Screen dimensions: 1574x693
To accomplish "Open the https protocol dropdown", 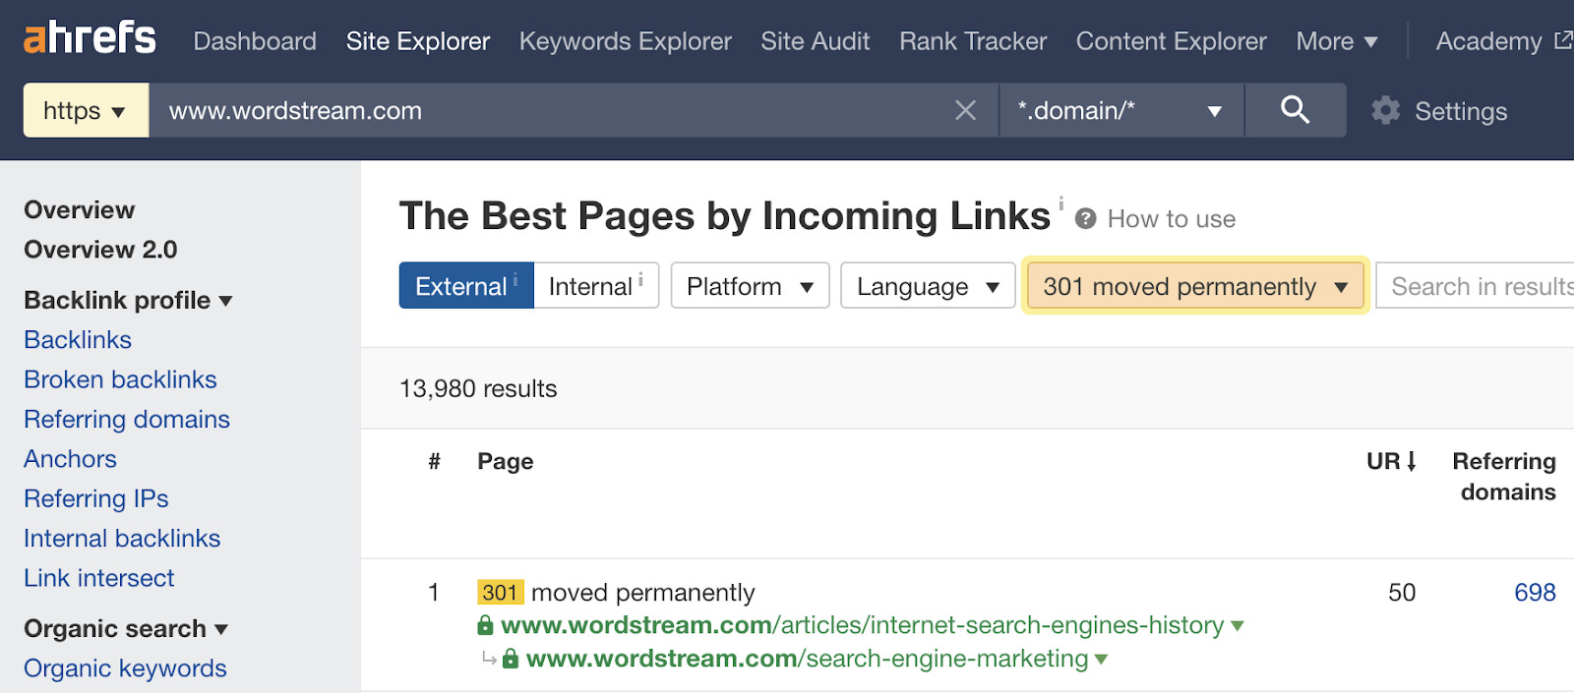I will click(86, 111).
